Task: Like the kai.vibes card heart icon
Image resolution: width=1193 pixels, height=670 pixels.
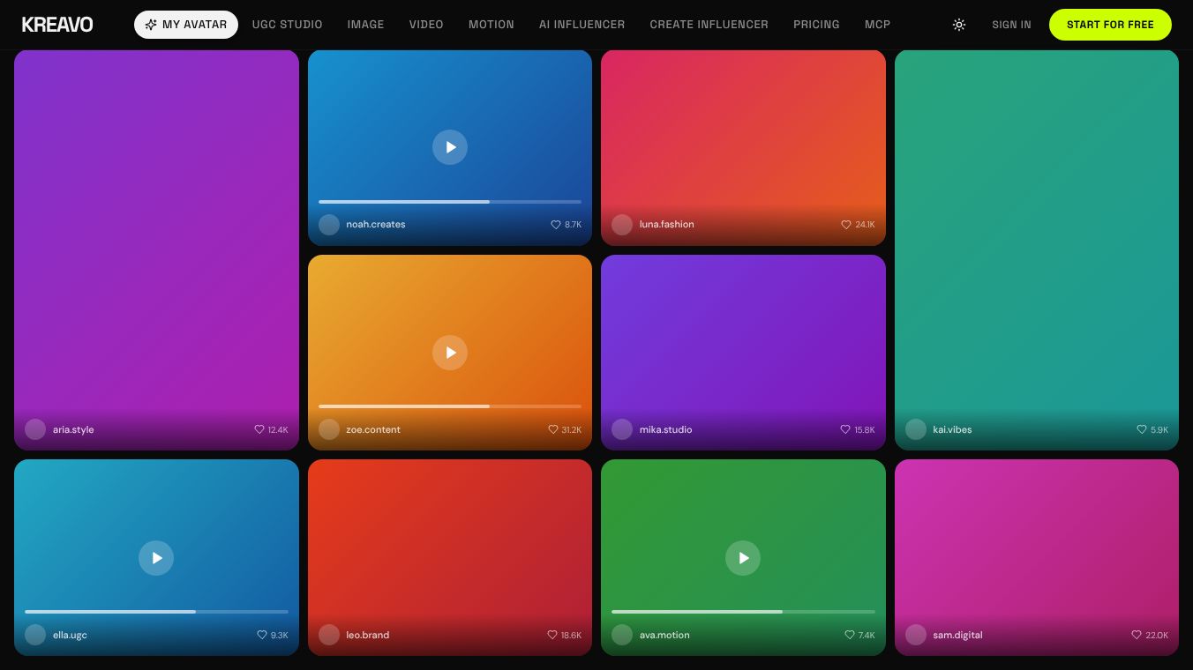Action: [x=1142, y=429]
